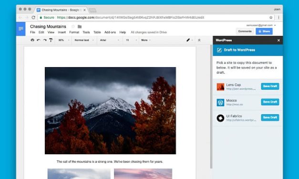The width and height of the screenshot is (299, 179).
Task: Click the Chrome profile name Joen
Action: pos(277,10)
